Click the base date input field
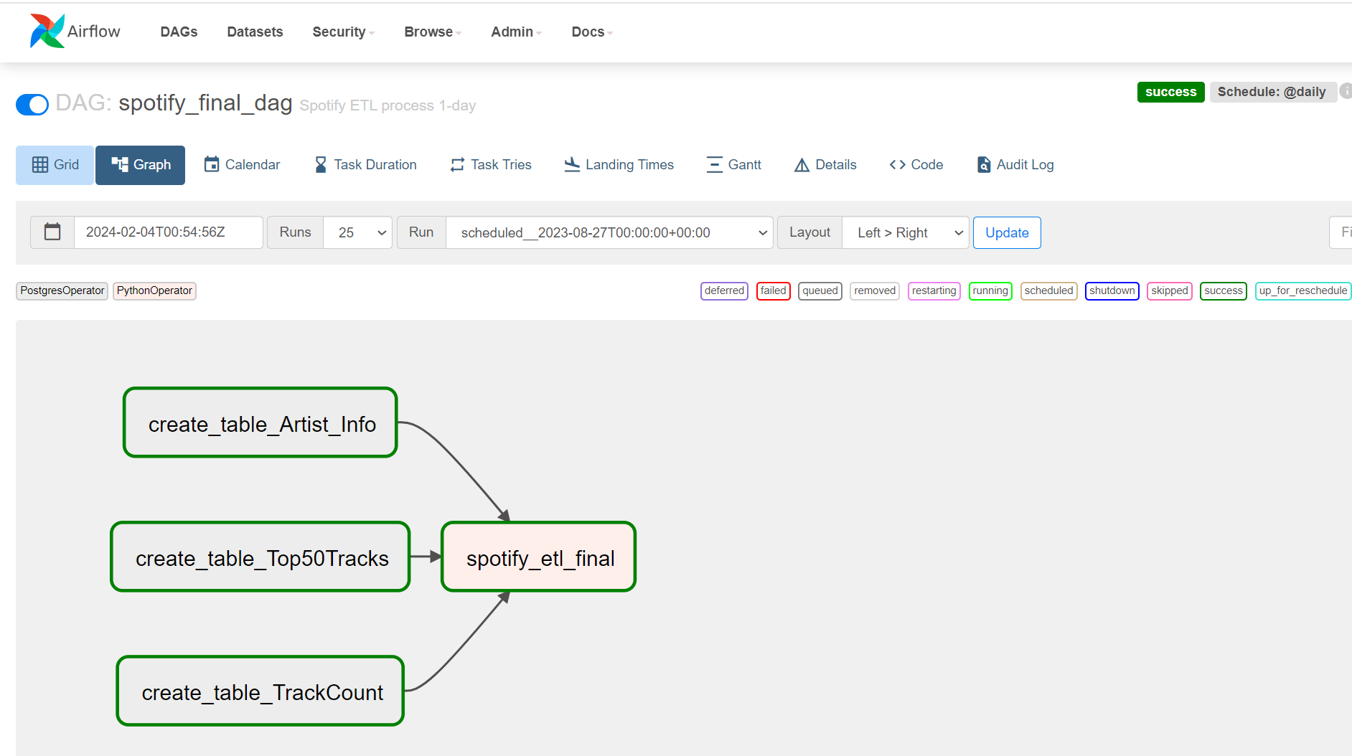Image resolution: width=1352 pixels, height=756 pixels. coord(169,232)
